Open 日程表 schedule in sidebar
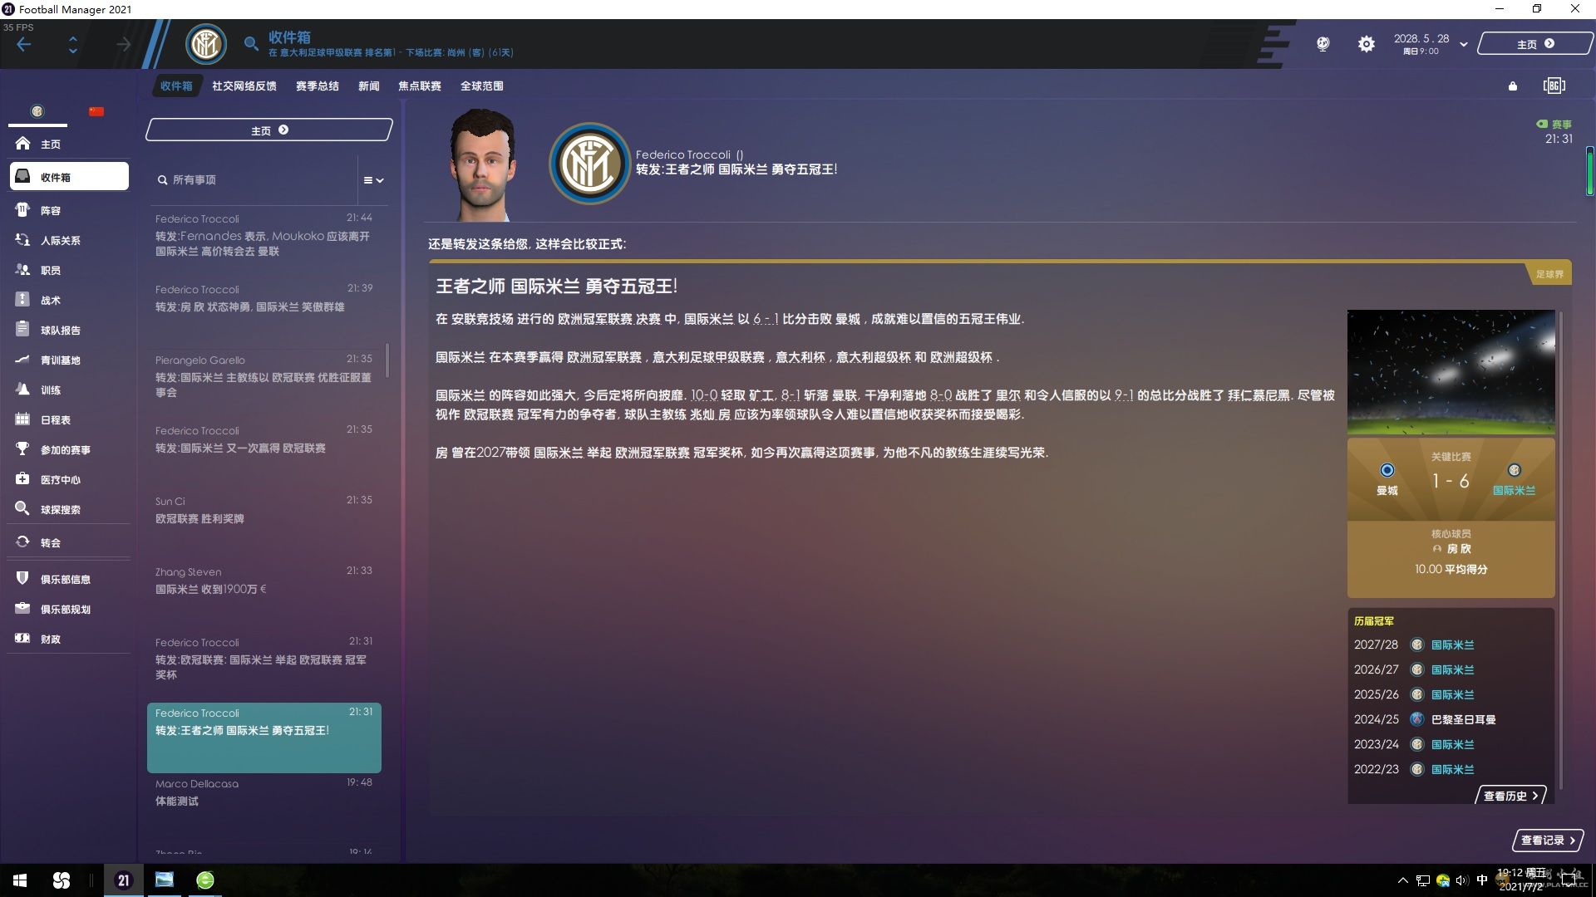This screenshot has height=897, width=1596. pyautogui.click(x=68, y=419)
